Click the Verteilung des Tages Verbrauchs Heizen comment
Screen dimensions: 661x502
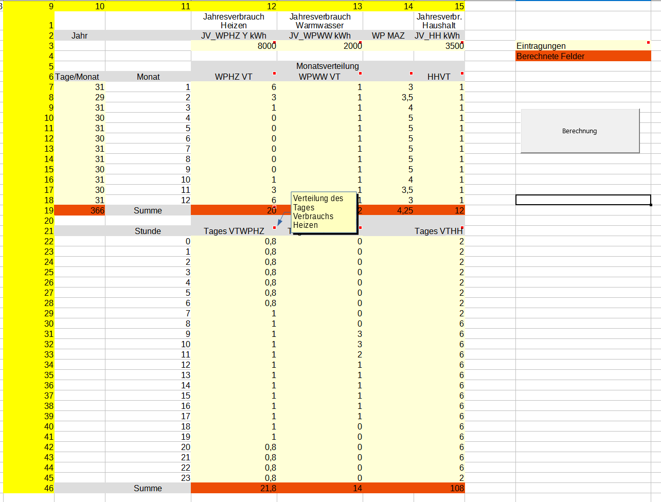[x=324, y=212]
